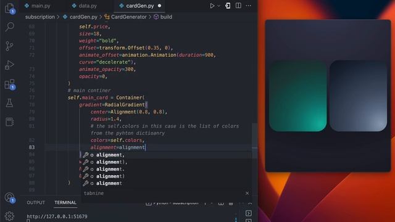Click the 'gradient=RadialGradient(' code line
The image size is (395, 222).
[114, 104]
